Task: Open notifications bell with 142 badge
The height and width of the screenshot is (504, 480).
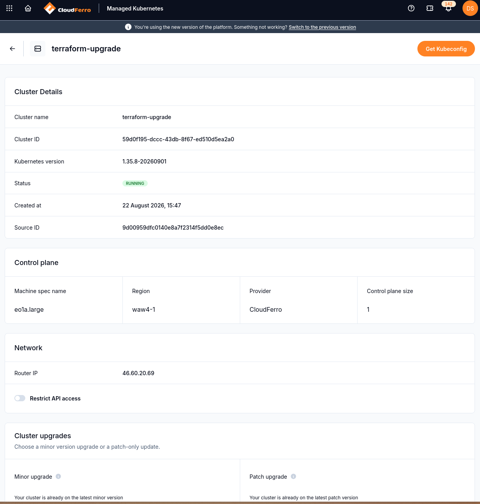Action: (449, 7)
